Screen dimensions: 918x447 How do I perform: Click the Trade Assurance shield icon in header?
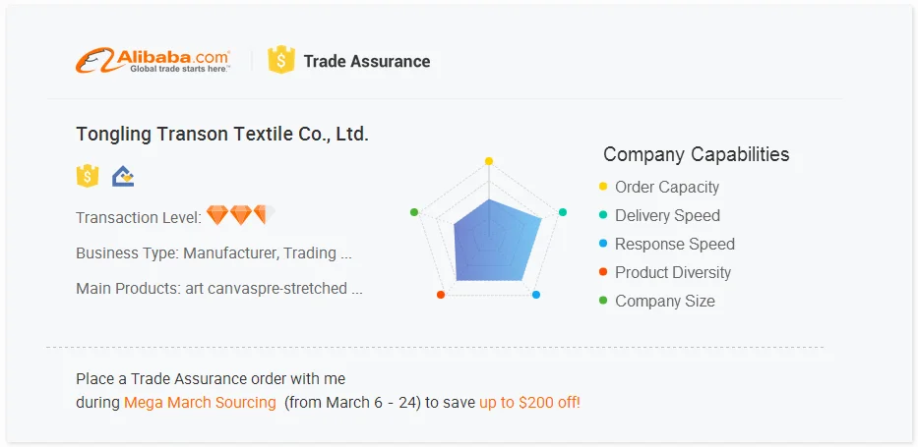coord(281,61)
